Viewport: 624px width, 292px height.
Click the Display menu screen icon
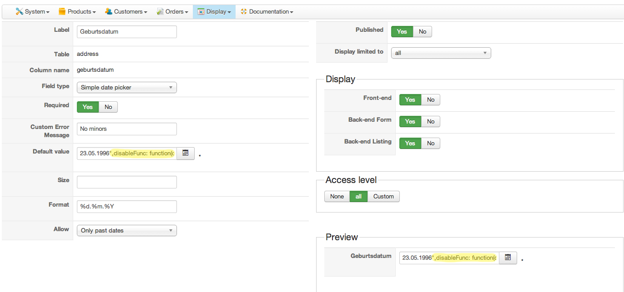(x=201, y=11)
